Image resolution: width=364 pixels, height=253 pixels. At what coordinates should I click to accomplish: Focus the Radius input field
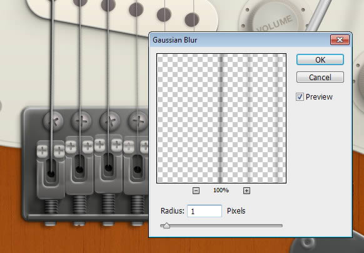tap(205, 211)
